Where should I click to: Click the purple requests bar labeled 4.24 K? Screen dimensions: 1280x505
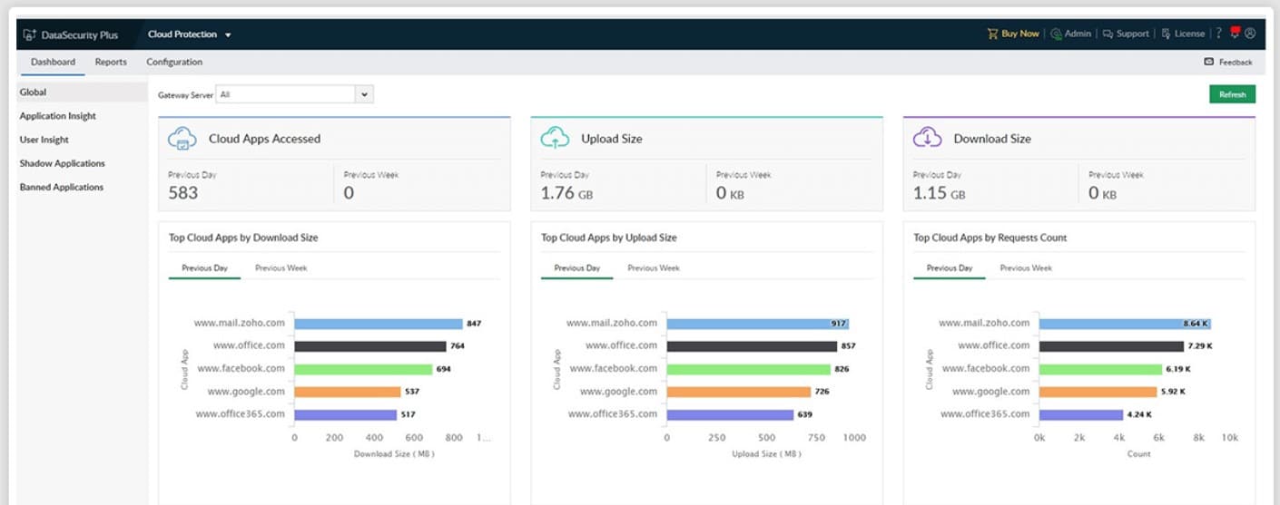point(1081,414)
